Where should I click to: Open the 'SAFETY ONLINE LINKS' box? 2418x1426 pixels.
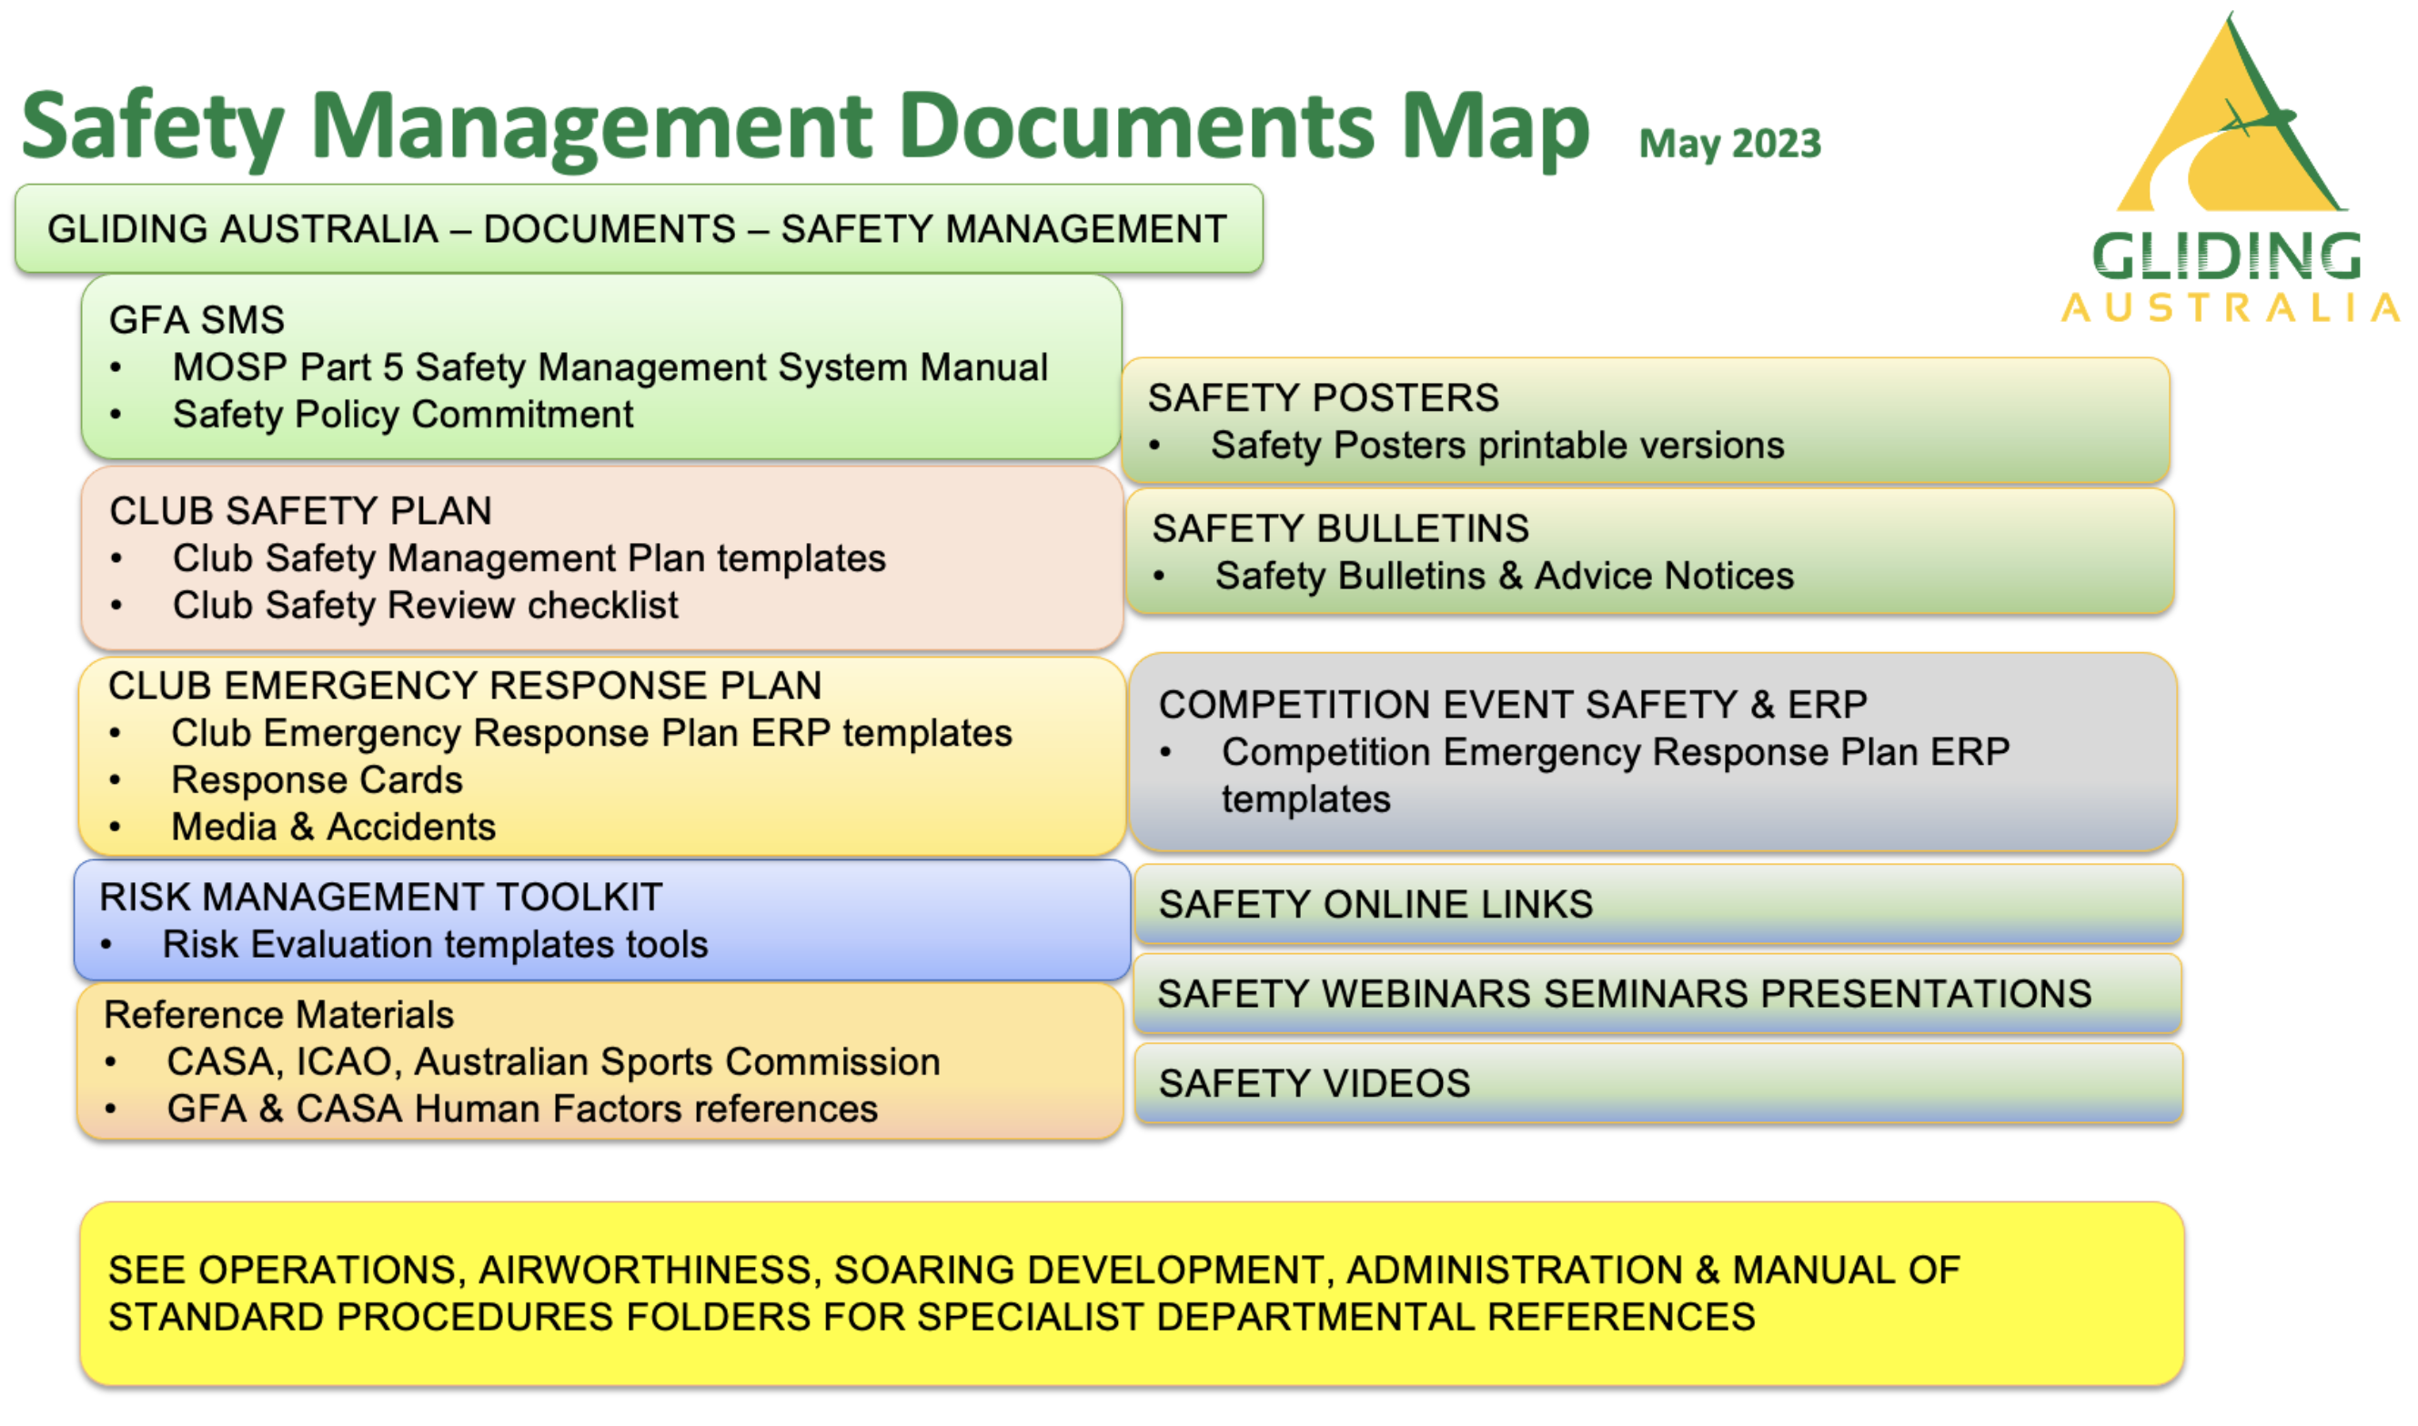point(1657,904)
